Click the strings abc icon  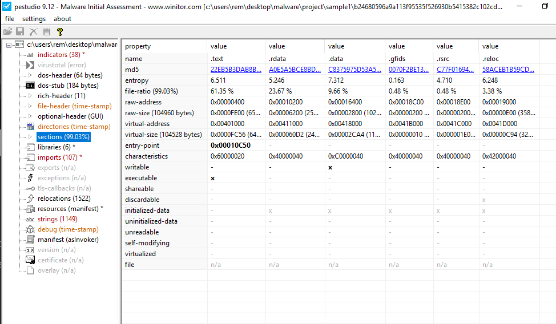pyautogui.click(x=30, y=220)
